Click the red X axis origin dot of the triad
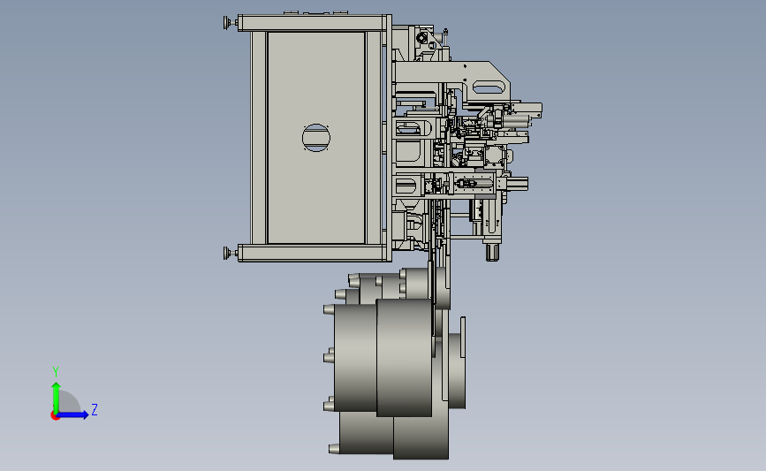The image size is (766, 471). tap(55, 416)
